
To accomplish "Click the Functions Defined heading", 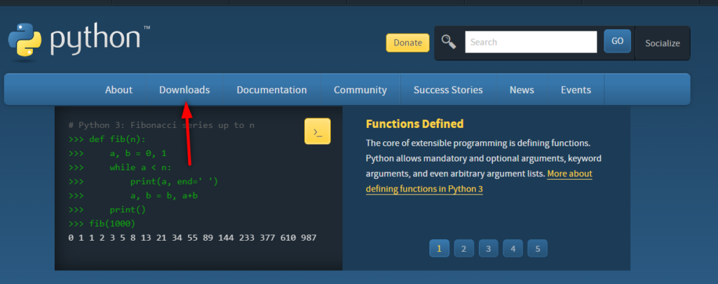I will 415,124.
